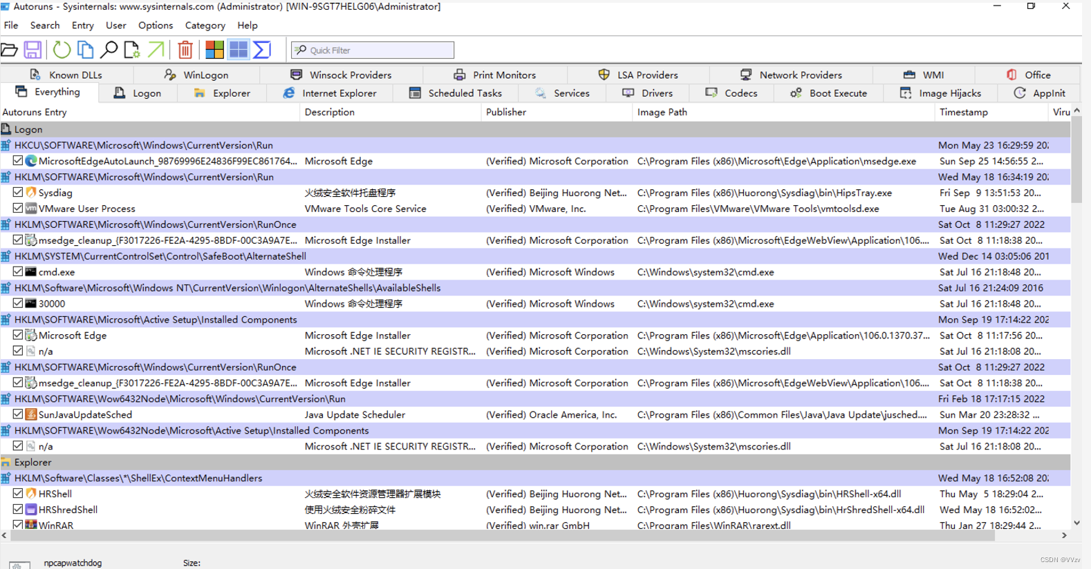Click the orange Huorong icon beside Sysdiag
Screen dimensions: 1091x569
31,193
